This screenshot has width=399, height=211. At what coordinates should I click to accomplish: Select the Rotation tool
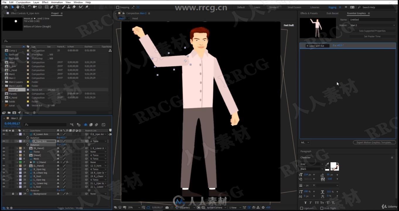click(30, 7)
